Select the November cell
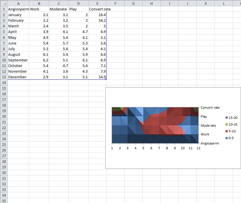The image size is (241, 203). coord(18,72)
